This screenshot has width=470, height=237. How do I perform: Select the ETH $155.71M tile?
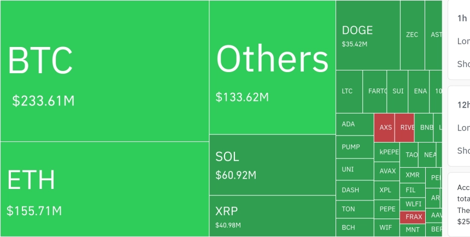coord(104,189)
